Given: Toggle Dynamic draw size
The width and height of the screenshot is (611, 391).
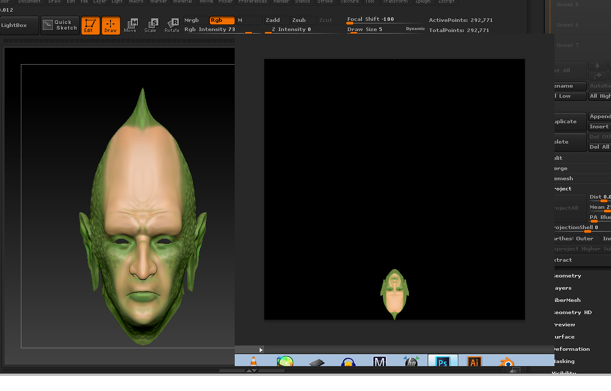Looking at the screenshot, I should click(x=415, y=29).
